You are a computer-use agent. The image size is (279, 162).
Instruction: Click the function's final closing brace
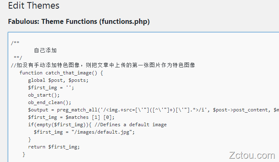click(24, 154)
